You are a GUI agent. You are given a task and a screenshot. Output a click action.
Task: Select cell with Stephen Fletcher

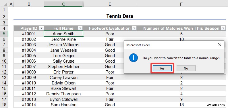click(x=63, y=67)
